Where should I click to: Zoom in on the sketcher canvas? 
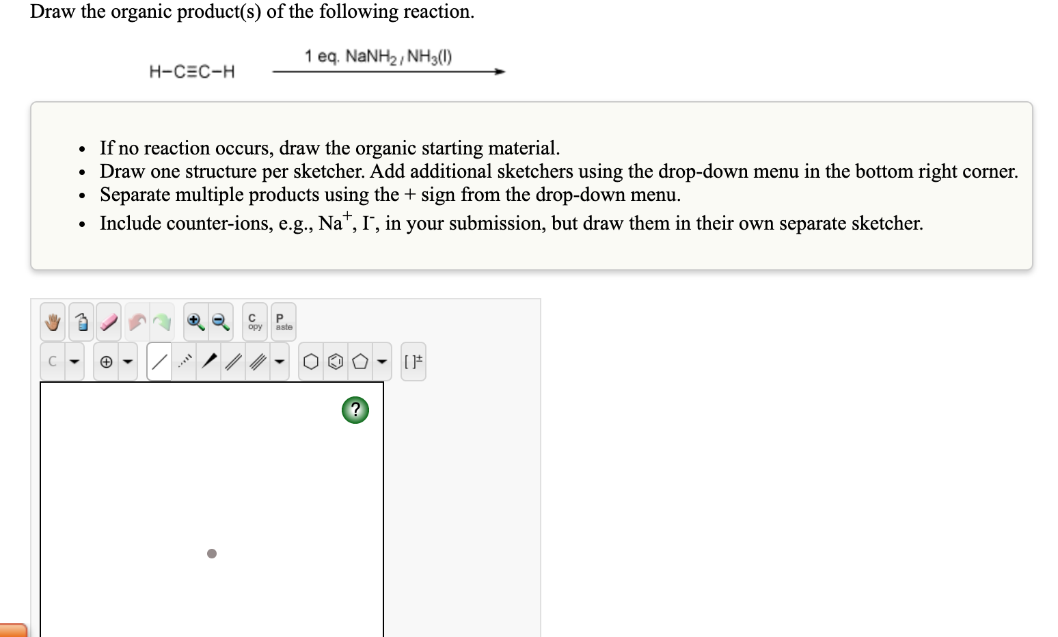[195, 321]
